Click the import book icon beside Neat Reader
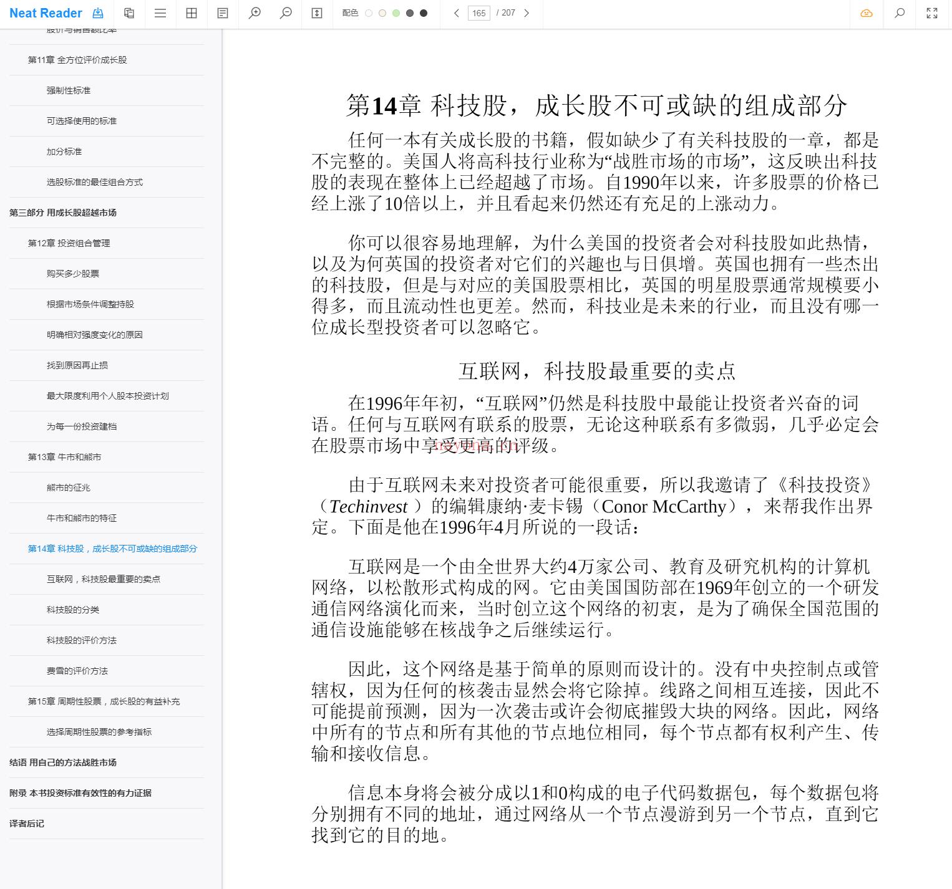This screenshot has width=952, height=889. (x=98, y=13)
